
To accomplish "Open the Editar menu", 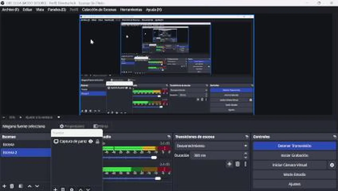I will 27,10.
